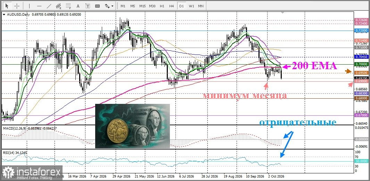Click the 0.71000 price level label
370x181 pixels.
[362, 48]
